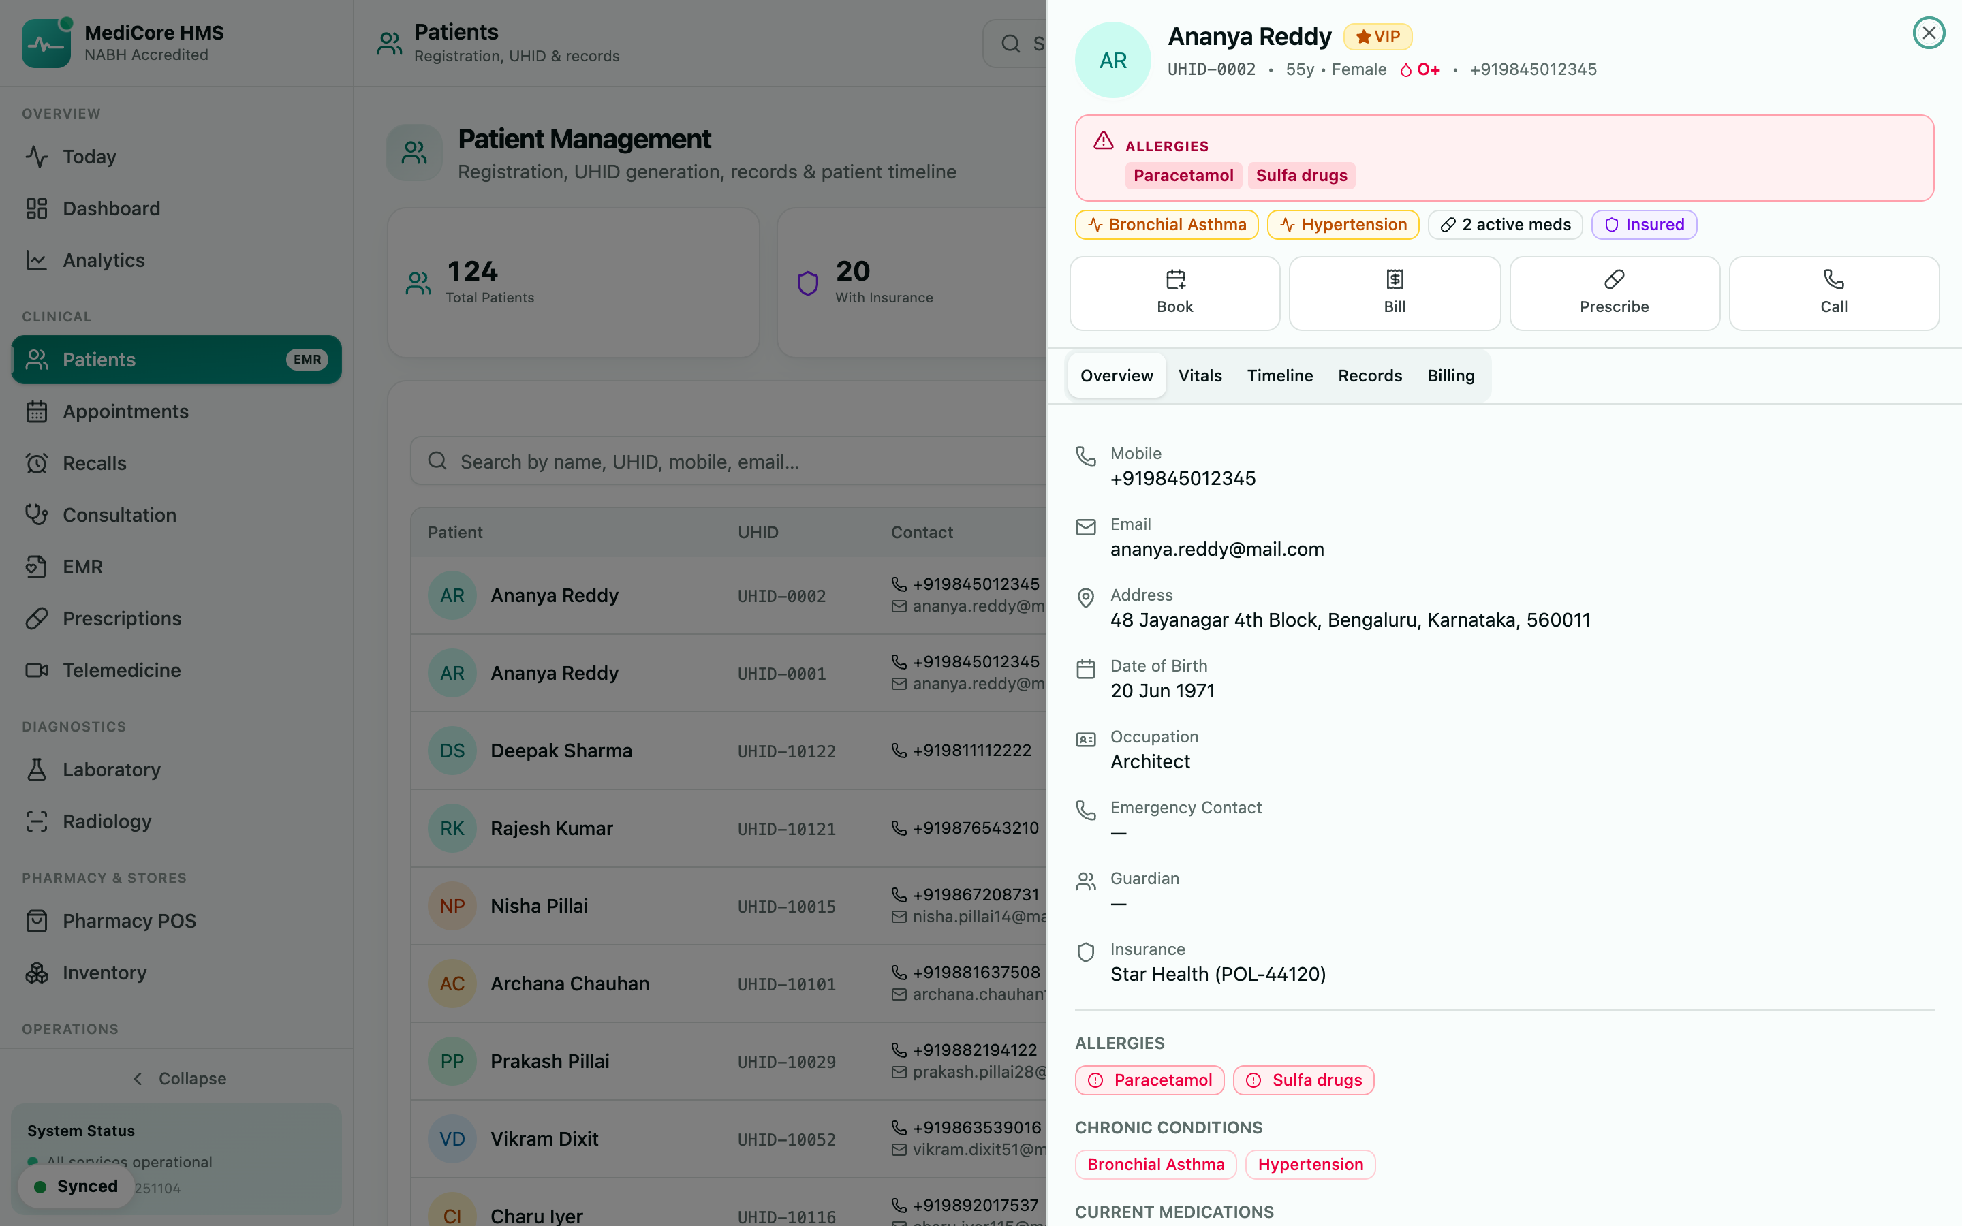Switch to the Vitals tab
This screenshot has height=1226, width=1962.
pos(1200,375)
